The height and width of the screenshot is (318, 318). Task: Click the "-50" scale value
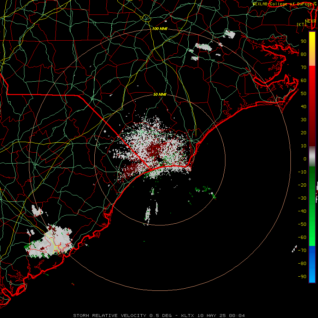click(302, 224)
